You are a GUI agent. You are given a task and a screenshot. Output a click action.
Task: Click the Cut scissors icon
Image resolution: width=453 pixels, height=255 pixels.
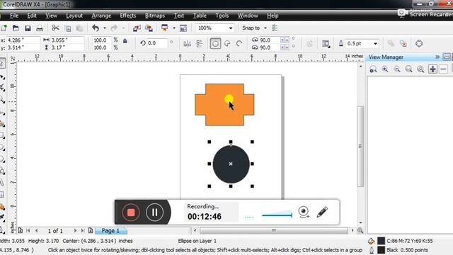coord(55,28)
